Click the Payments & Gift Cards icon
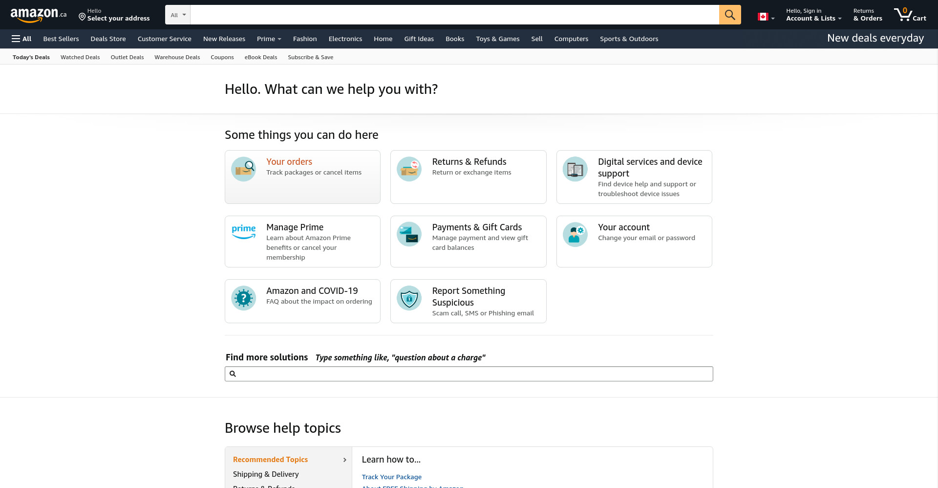The image size is (938, 488). pos(409,234)
